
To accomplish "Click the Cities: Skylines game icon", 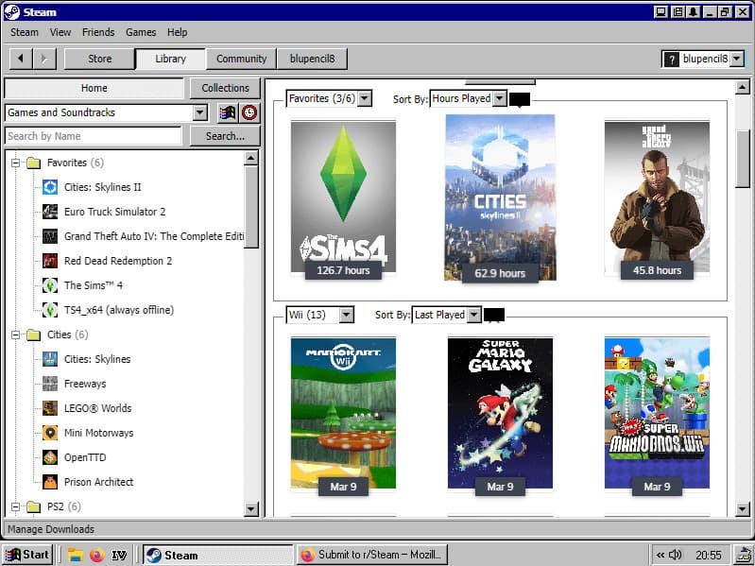I will 49,358.
